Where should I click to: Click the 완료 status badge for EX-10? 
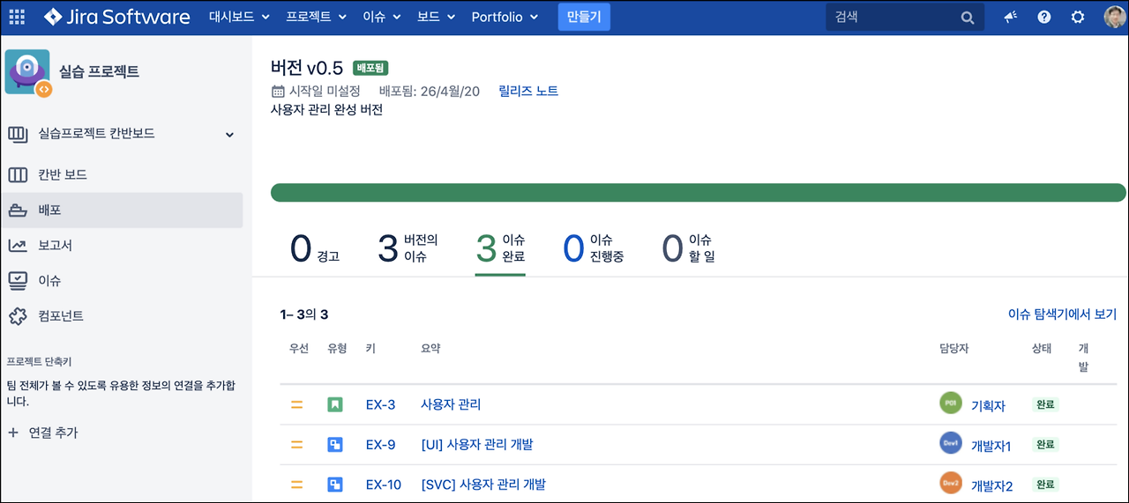pyautogui.click(x=1045, y=485)
